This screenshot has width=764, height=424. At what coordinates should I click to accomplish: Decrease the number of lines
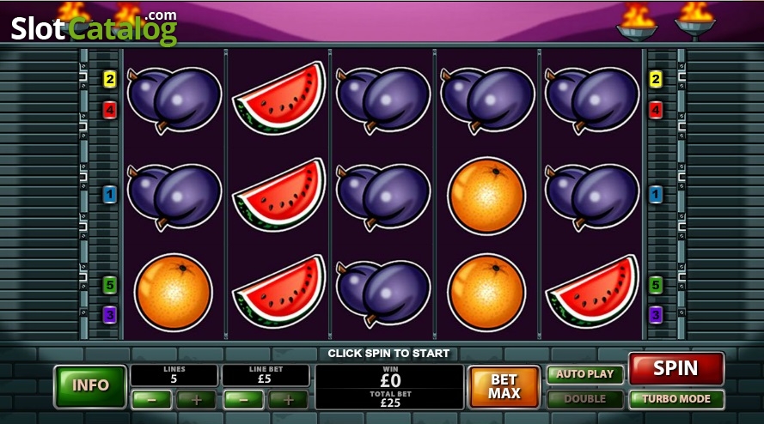[x=151, y=400]
